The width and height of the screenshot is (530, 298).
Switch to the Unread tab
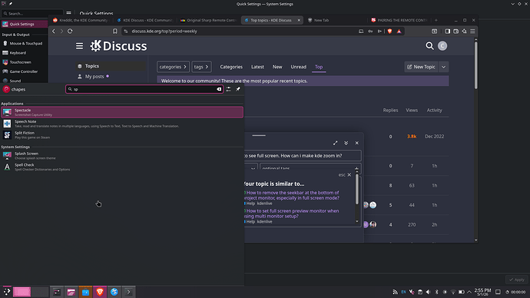tap(299, 67)
